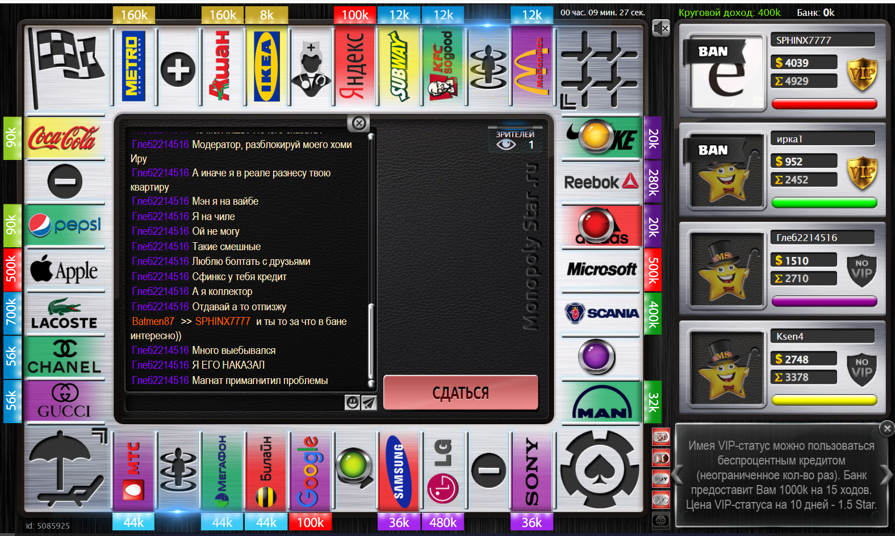Open ирка1 player avatar

point(726,171)
